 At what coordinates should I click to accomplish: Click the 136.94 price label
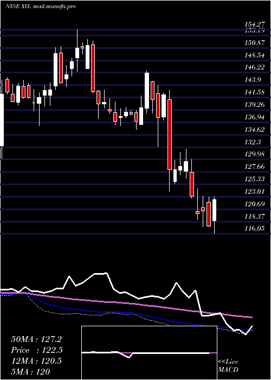point(254,118)
